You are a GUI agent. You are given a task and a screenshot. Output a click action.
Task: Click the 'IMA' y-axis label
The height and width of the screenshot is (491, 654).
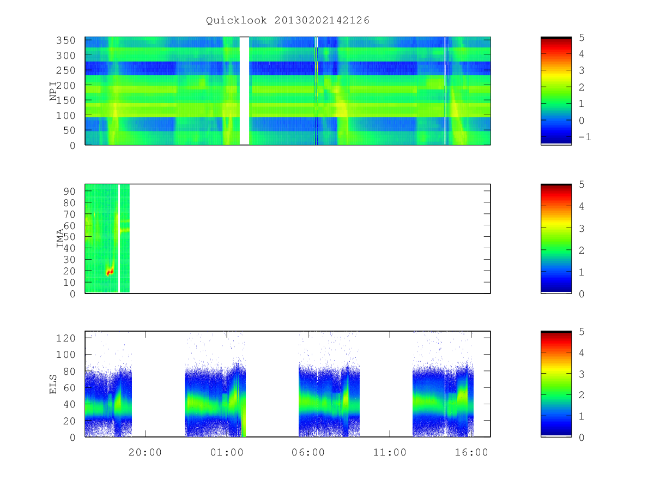pyautogui.click(x=60, y=238)
